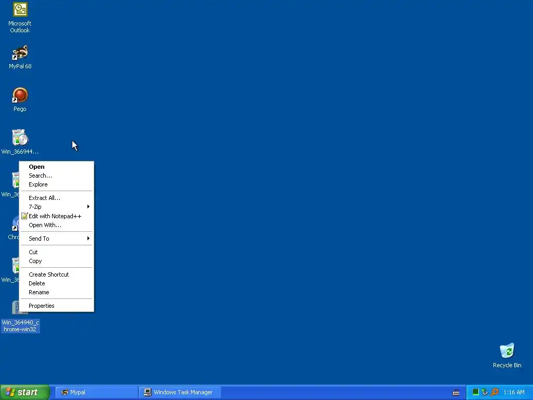Click the Safely Remove Hardware tray icon

(485, 392)
